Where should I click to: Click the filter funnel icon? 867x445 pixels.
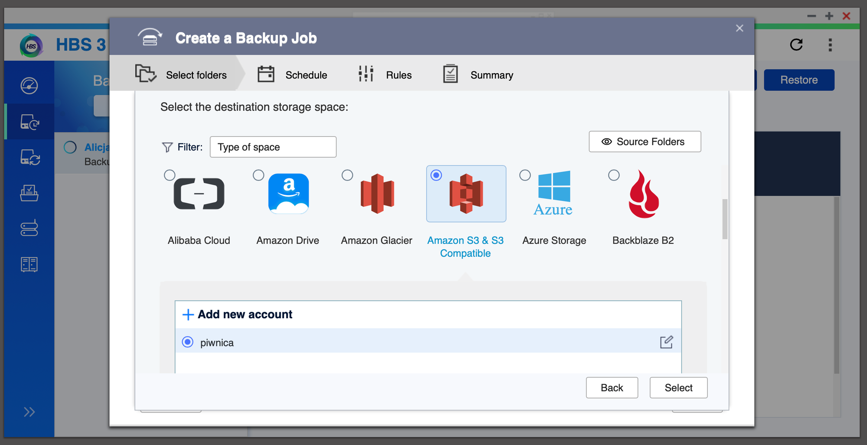tap(167, 148)
